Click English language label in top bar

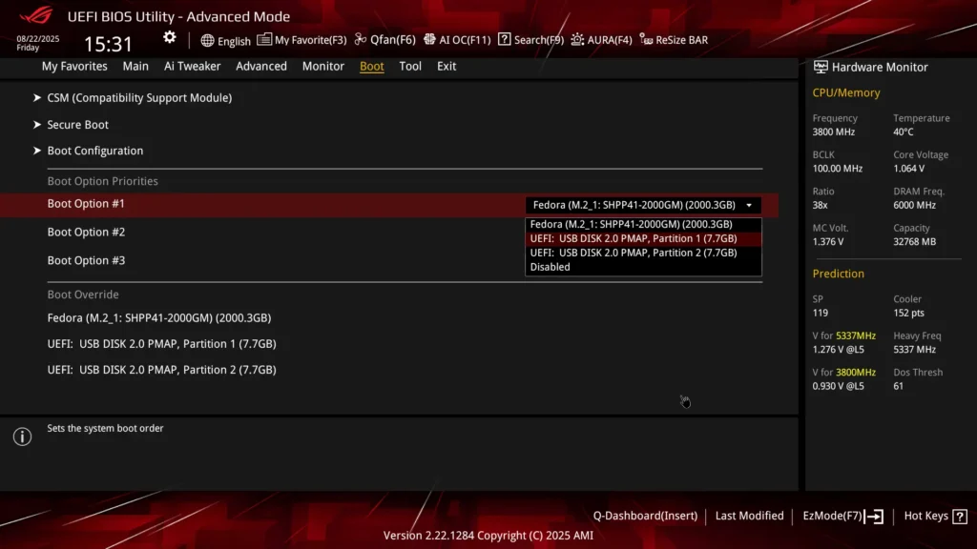coord(235,41)
